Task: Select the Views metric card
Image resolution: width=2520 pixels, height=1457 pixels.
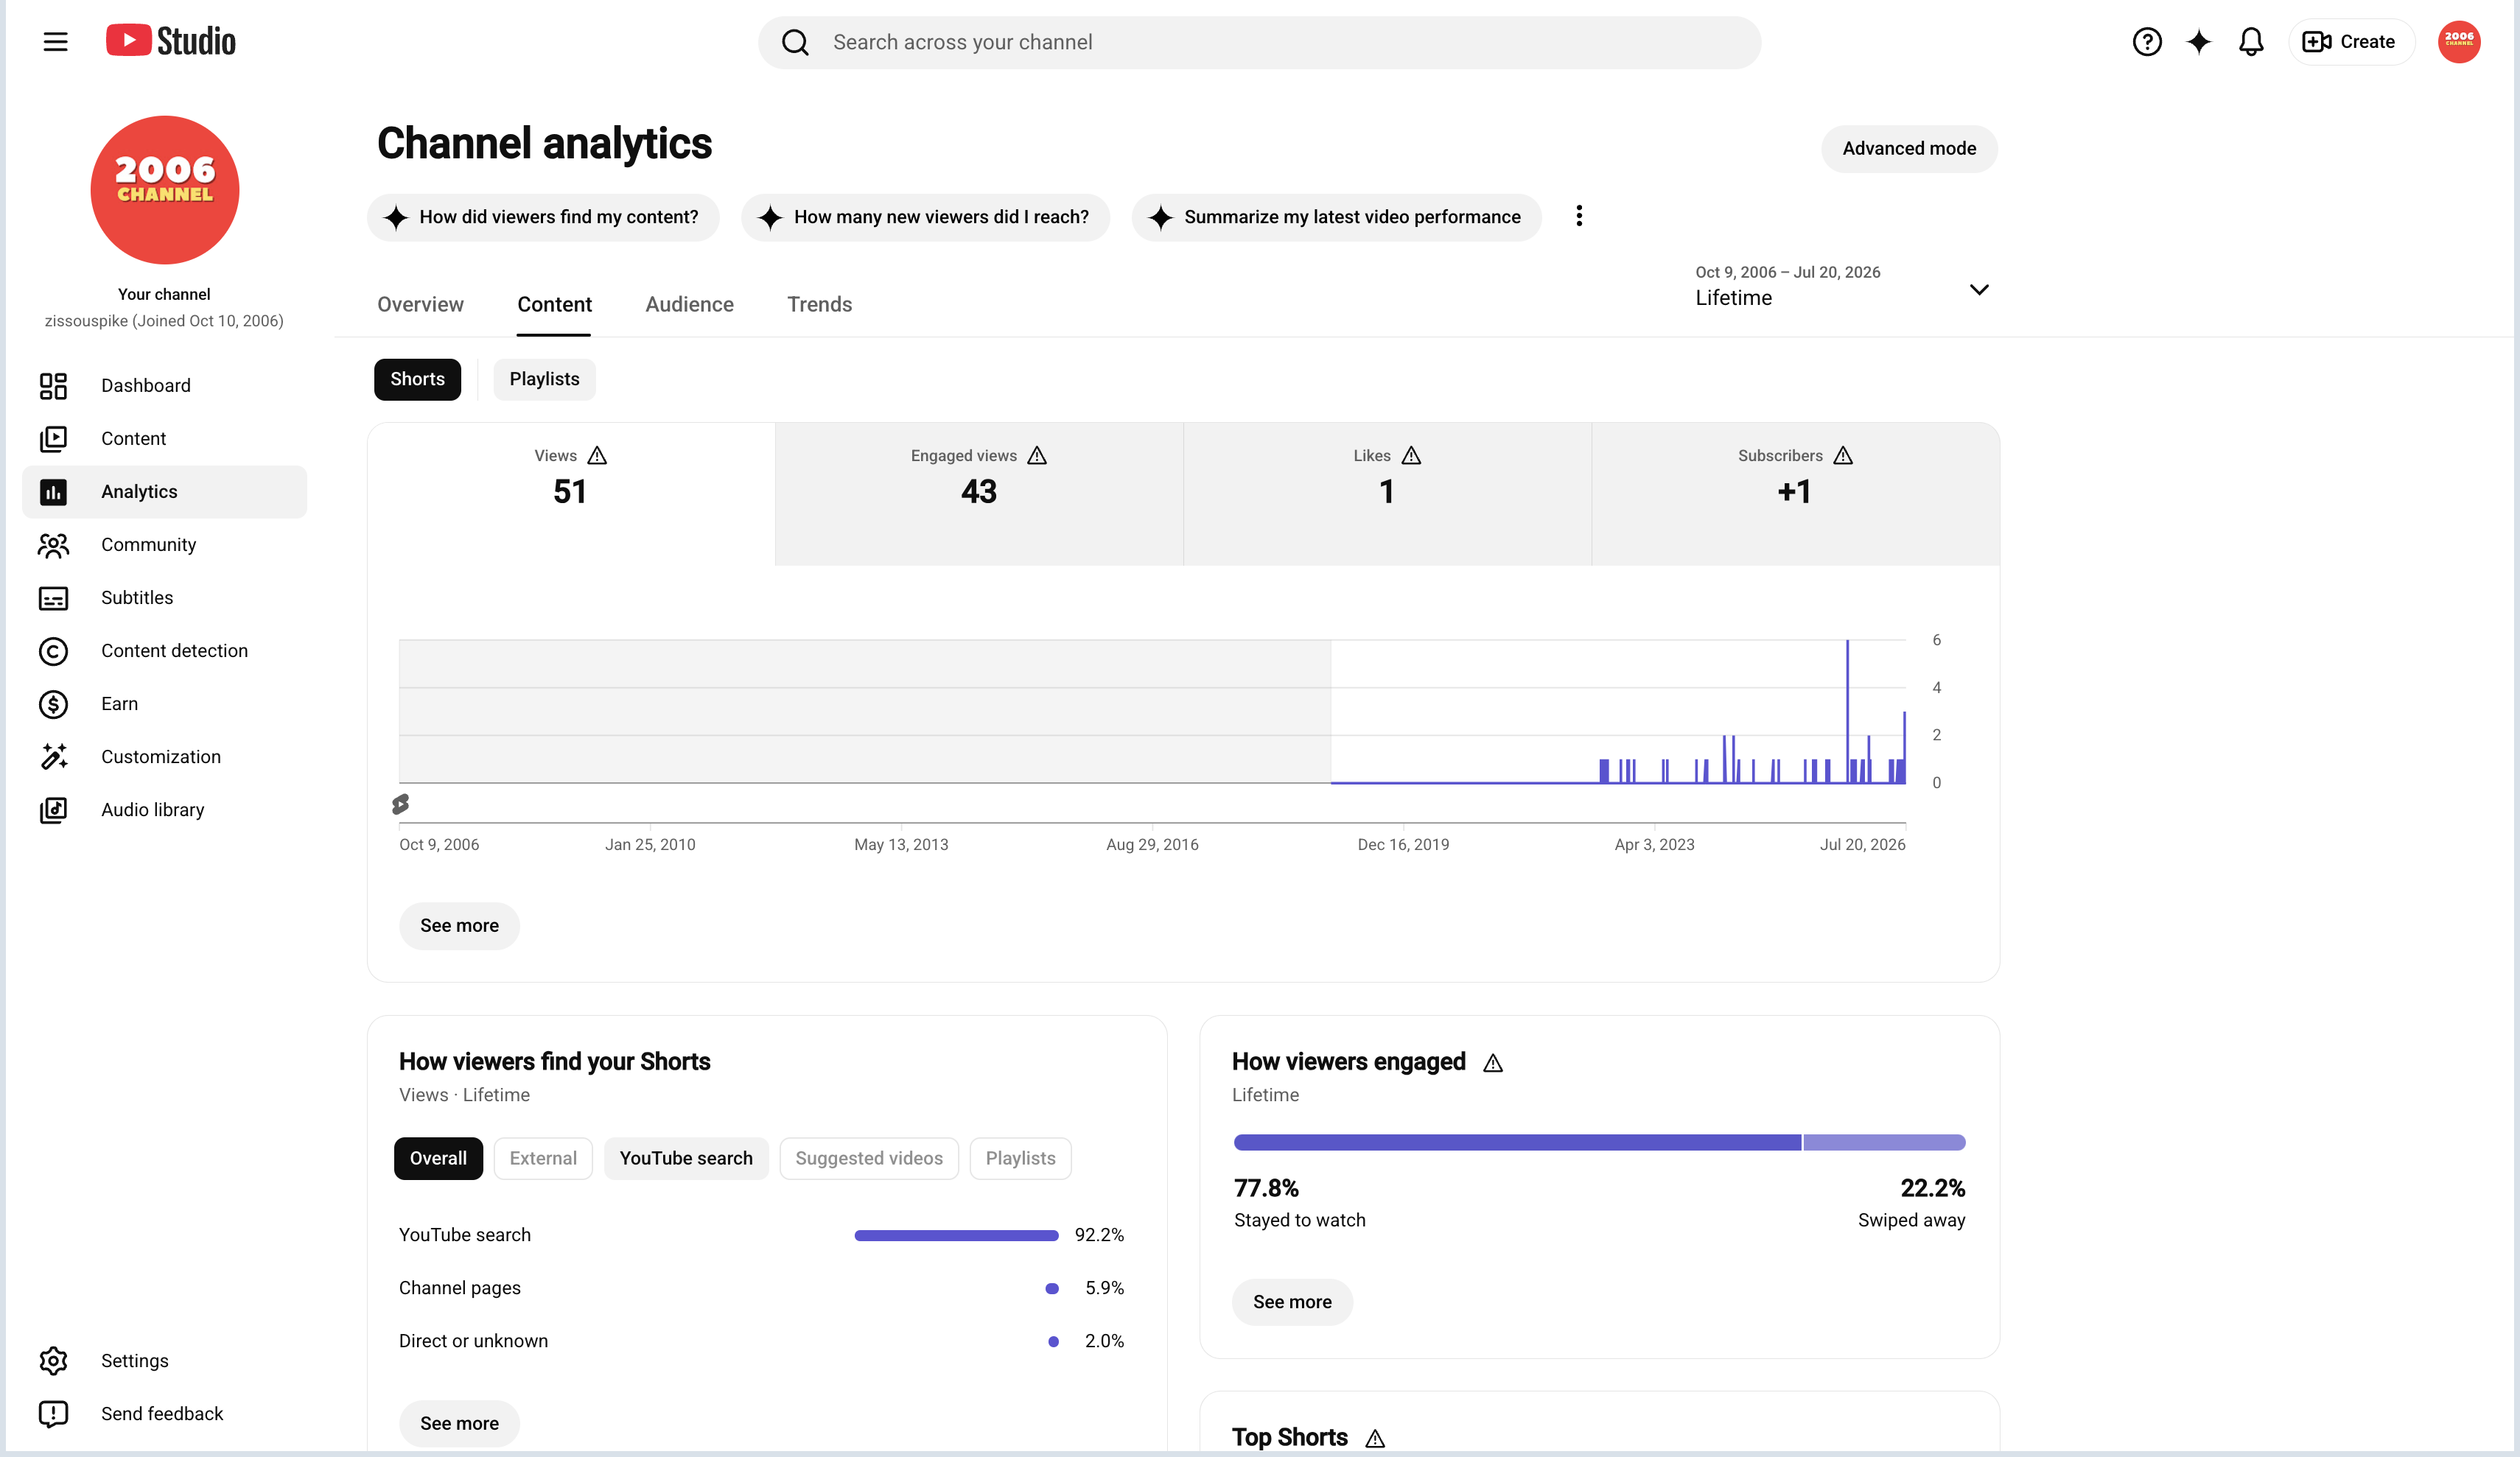Action: coord(571,494)
